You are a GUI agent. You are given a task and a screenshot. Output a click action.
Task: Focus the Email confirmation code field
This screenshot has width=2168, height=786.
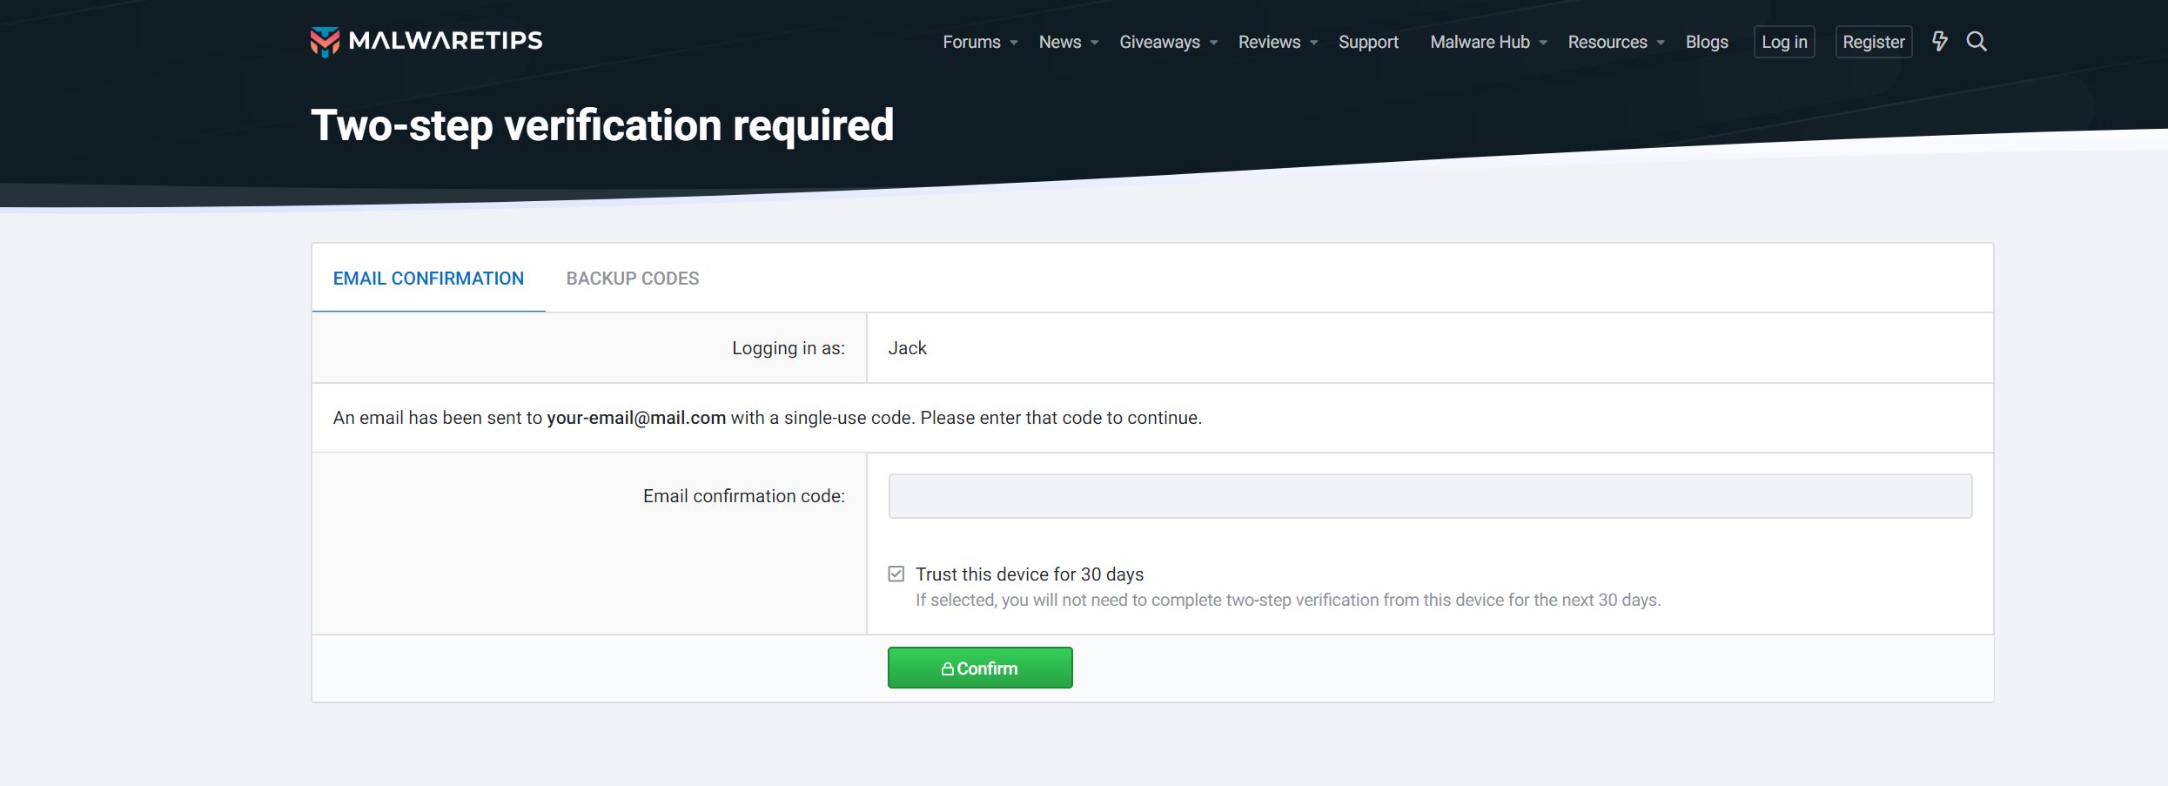(x=1430, y=496)
